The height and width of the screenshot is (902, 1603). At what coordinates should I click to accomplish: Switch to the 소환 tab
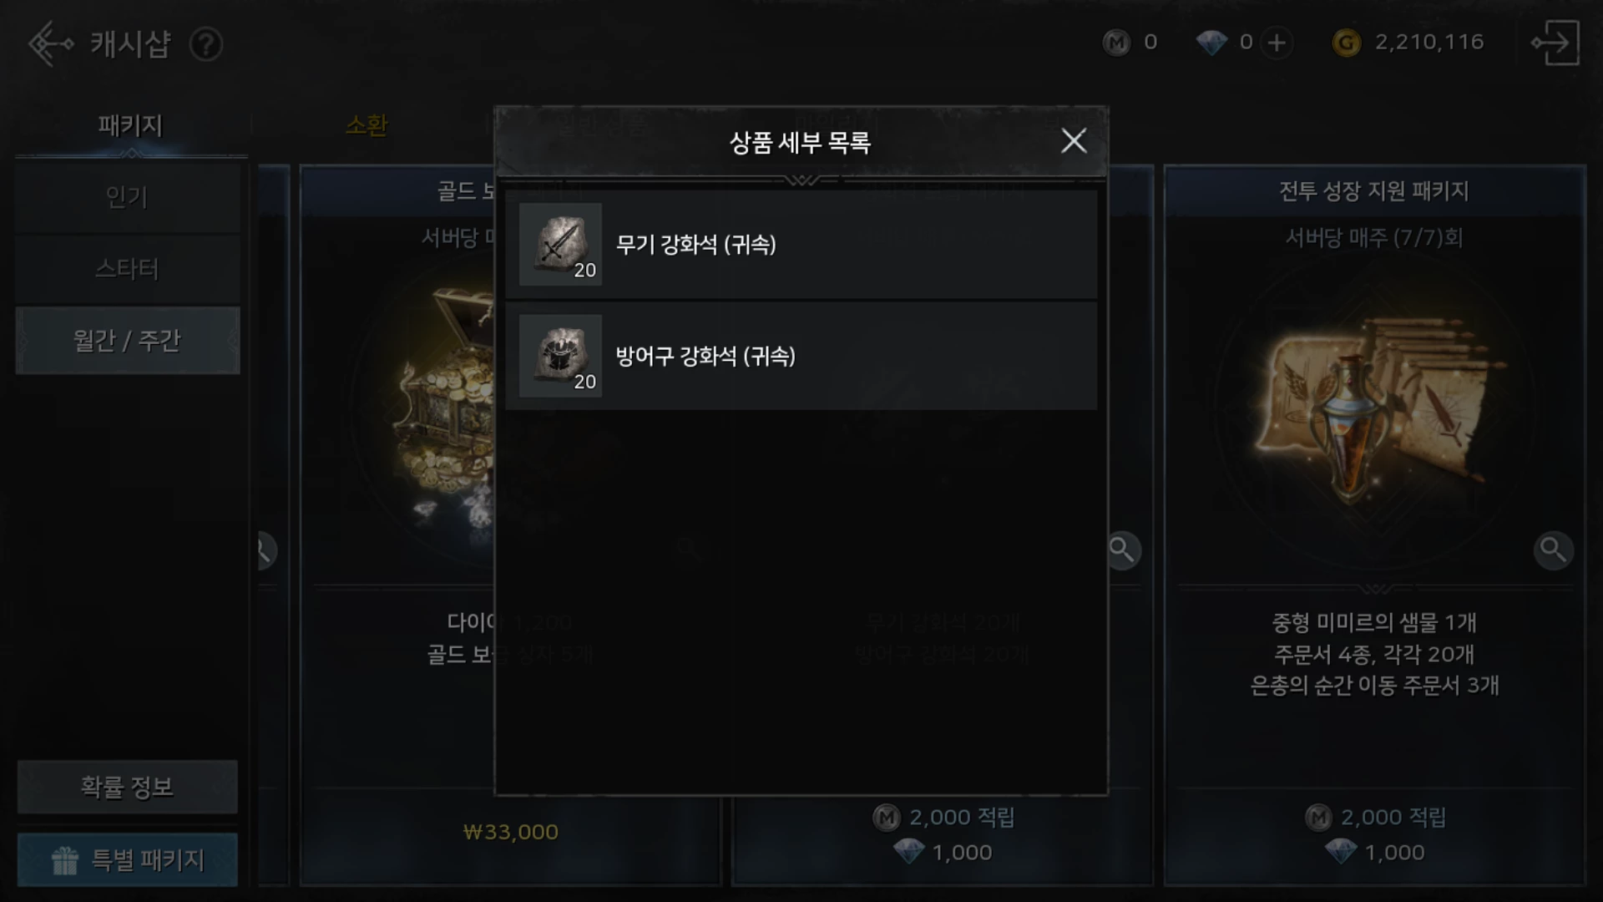(x=367, y=125)
